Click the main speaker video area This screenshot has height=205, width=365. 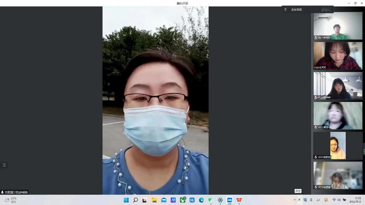click(155, 101)
